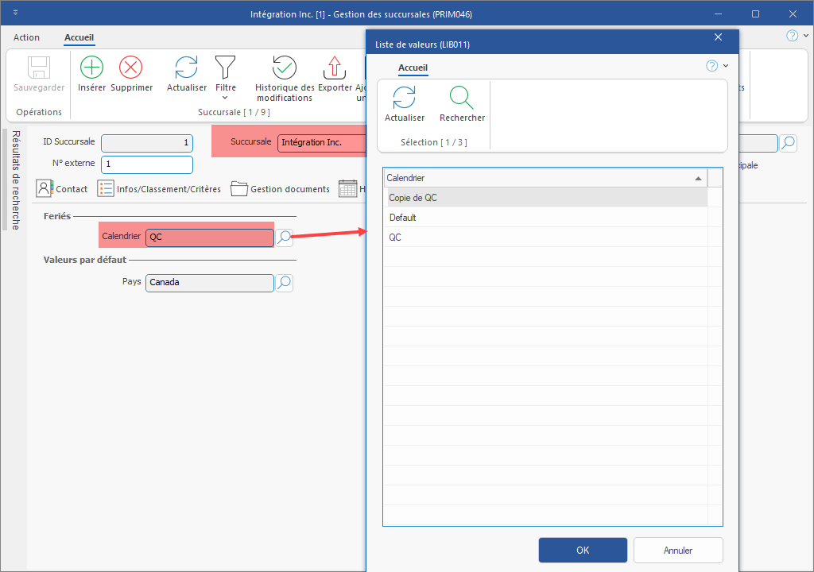Open the Gestion documents tab
This screenshot has width=814, height=572.
pyautogui.click(x=280, y=189)
